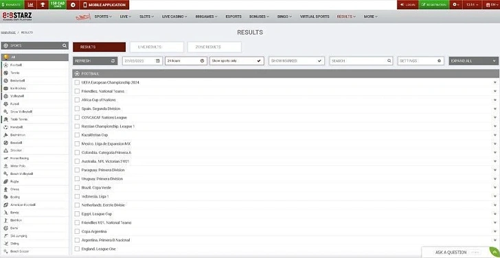Viewport: 500px width, 258px height.
Task: Tick CONCACAF Nations League checkbox
Action: click(x=77, y=117)
